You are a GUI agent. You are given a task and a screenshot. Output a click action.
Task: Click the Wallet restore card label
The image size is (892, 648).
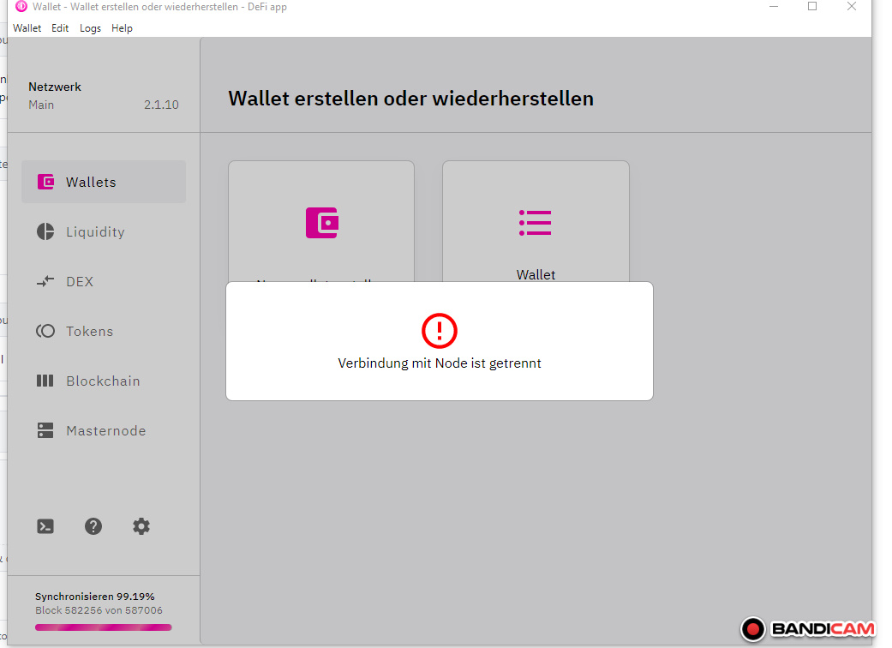pyautogui.click(x=536, y=274)
